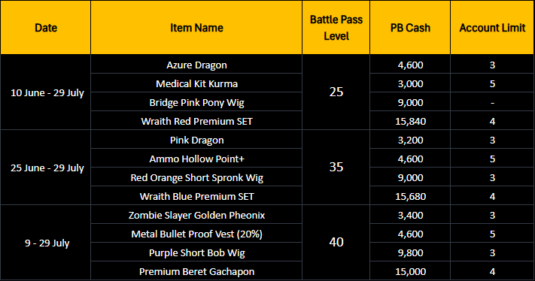Select Red Orange Short Spronk Wig
Viewport: 535px width, 281px height.
(196, 177)
